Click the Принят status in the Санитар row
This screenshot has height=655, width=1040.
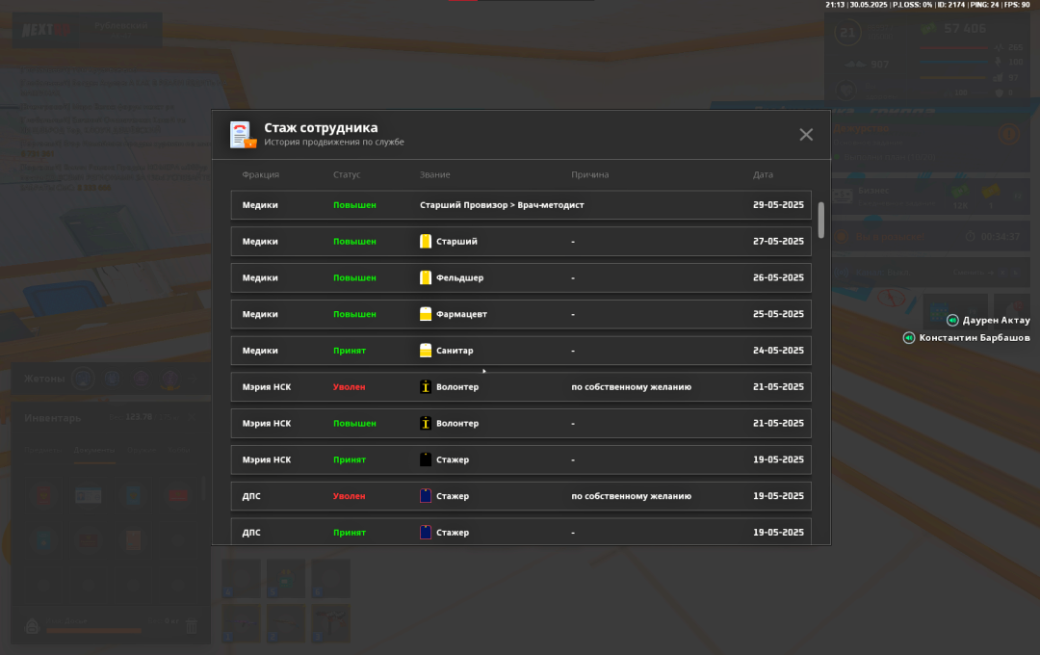350,351
